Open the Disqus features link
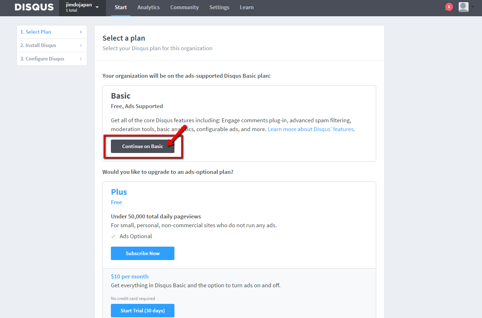The height and width of the screenshot is (318, 482). click(310, 129)
